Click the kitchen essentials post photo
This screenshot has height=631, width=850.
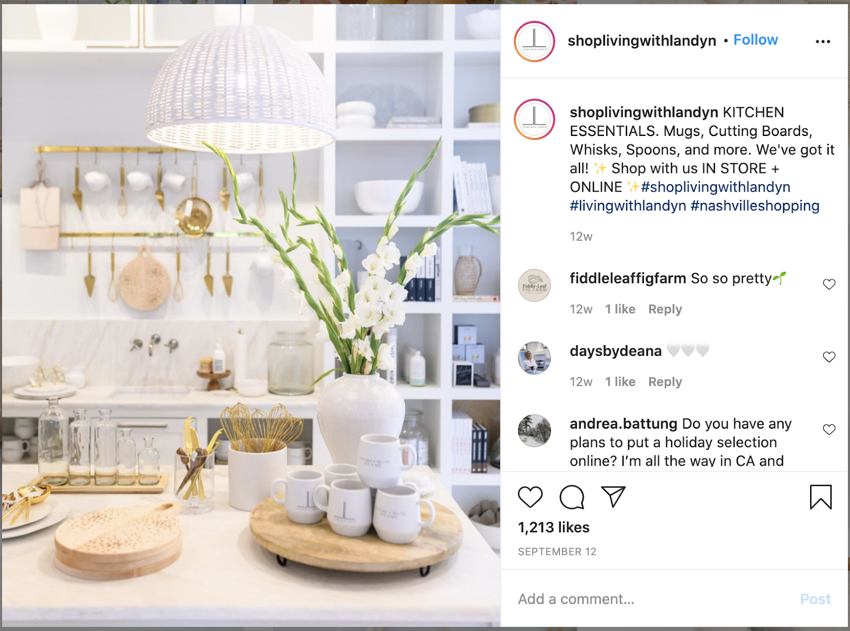[251, 314]
